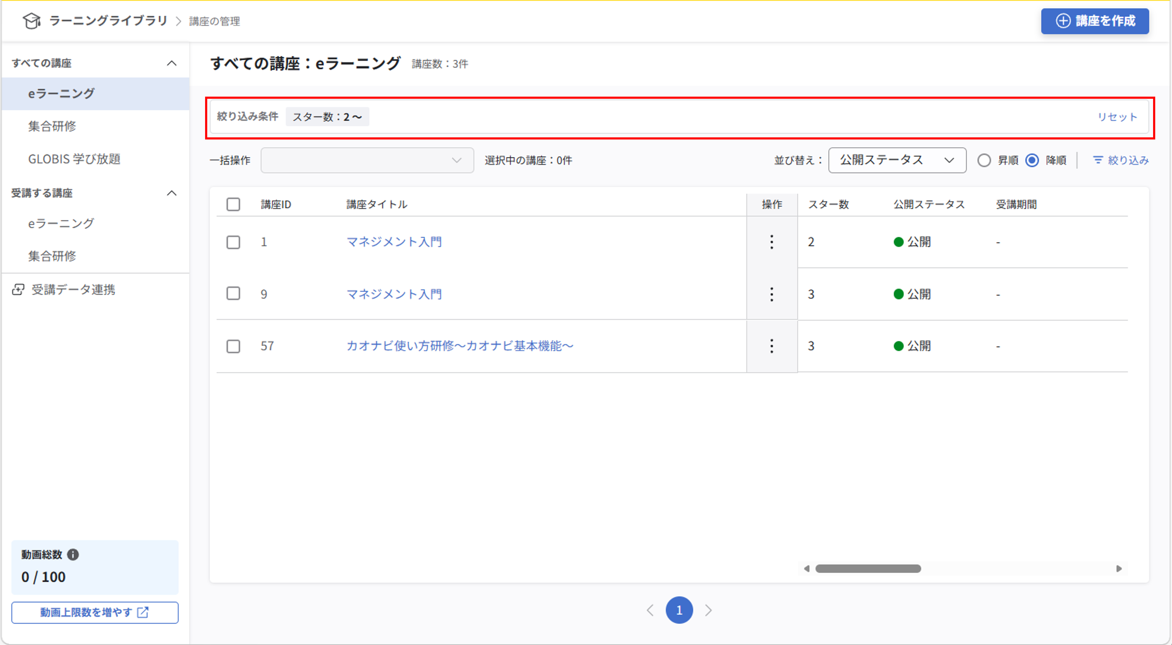
Task: Click the 受講期間 column header
Action: (x=1016, y=204)
